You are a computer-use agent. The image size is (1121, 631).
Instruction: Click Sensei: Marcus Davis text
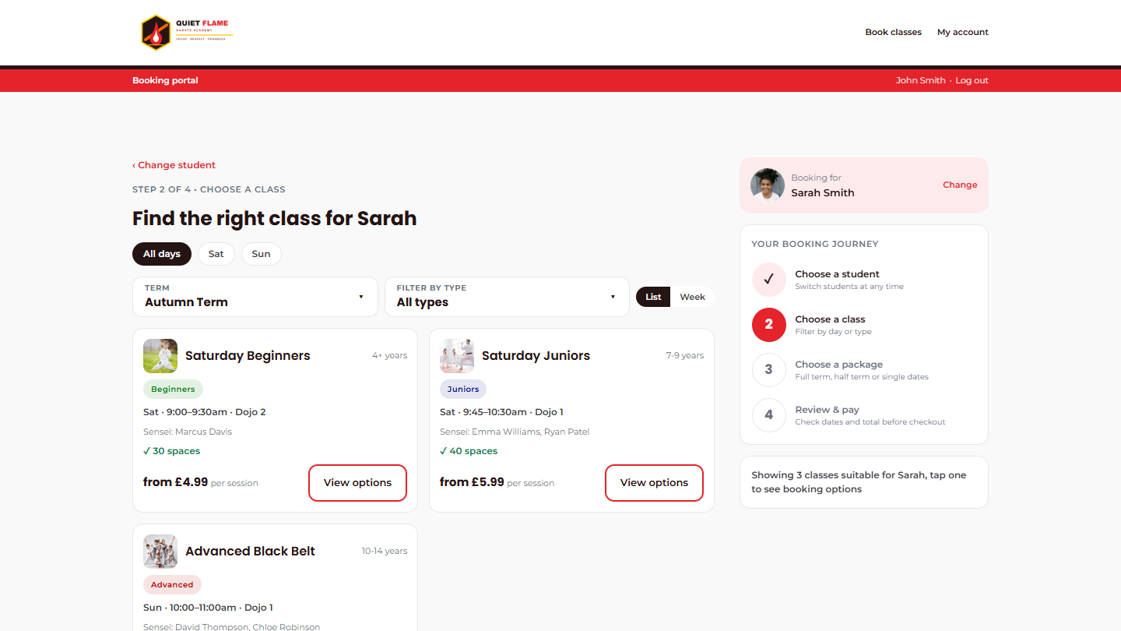(x=188, y=432)
